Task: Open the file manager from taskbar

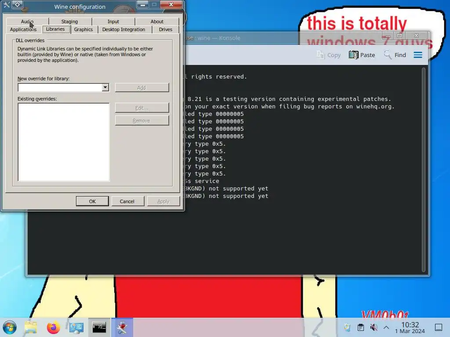Action: click(31, 327)
